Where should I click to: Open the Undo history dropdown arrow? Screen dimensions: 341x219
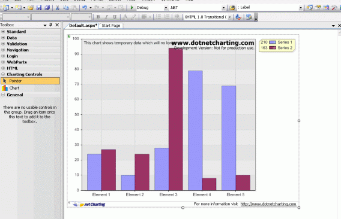pyautogui.click(x=91, y=8)
